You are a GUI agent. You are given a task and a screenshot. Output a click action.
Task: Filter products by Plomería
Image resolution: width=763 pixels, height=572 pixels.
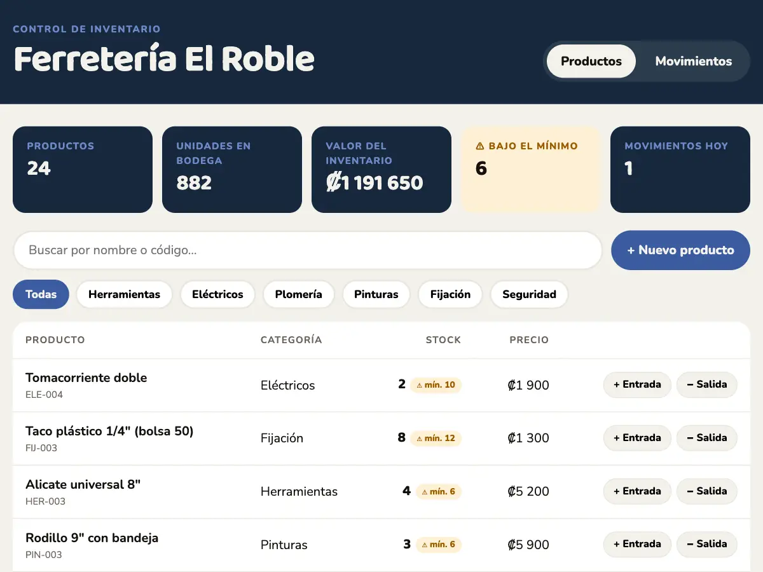[298, 294]
